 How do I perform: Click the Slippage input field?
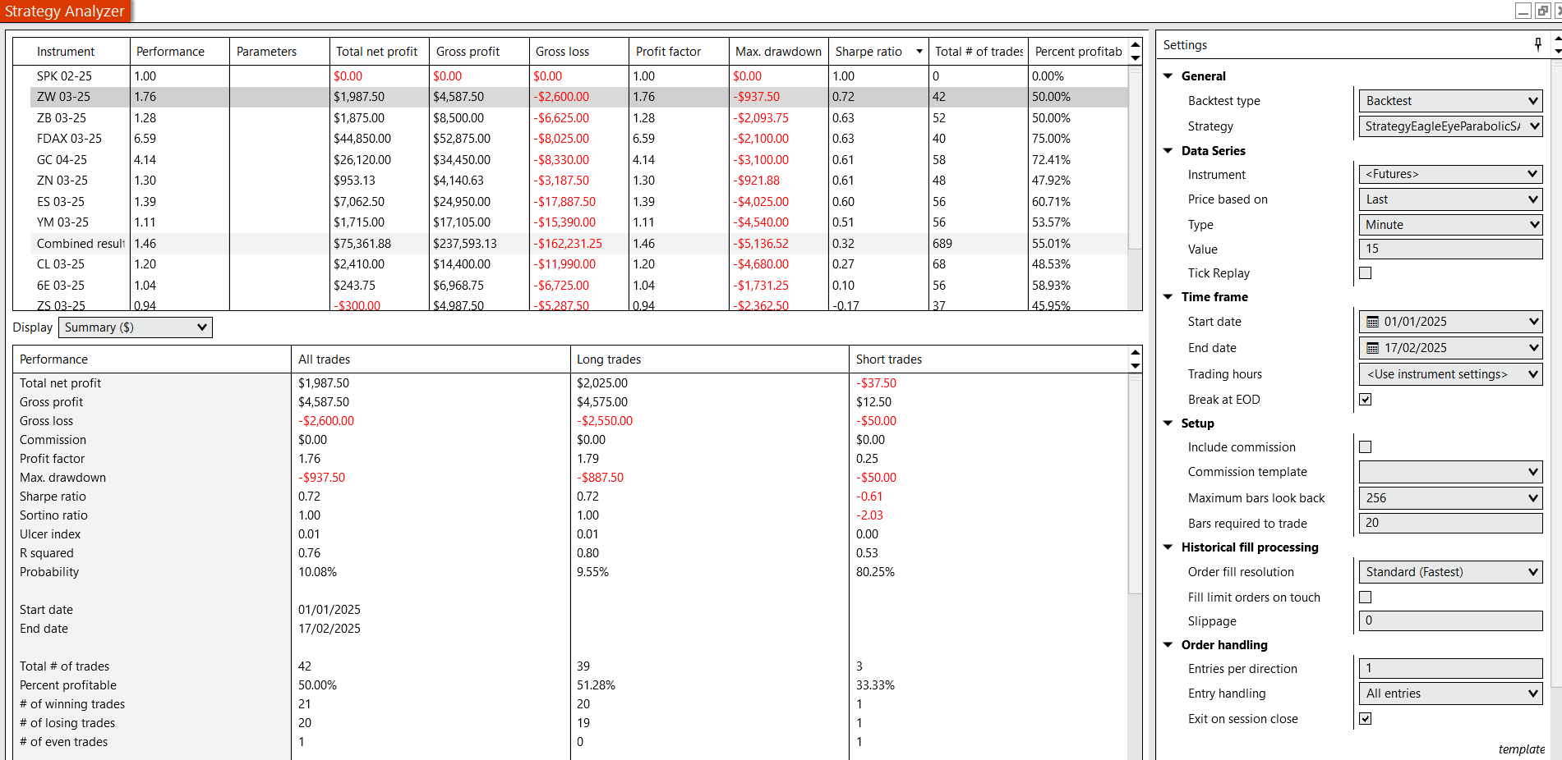tap(1450, 621)
